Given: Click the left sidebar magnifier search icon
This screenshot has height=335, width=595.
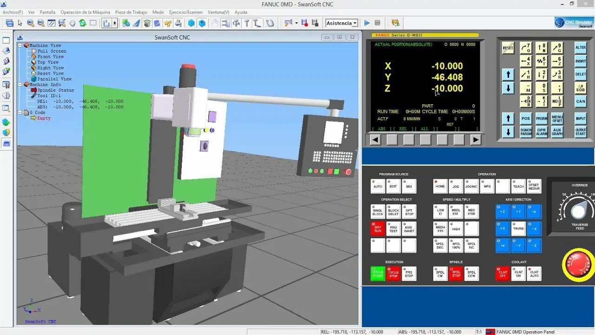Looking at the screenshot, I should tap(6, 109).
